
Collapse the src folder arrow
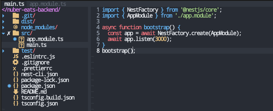click(3, 33)
